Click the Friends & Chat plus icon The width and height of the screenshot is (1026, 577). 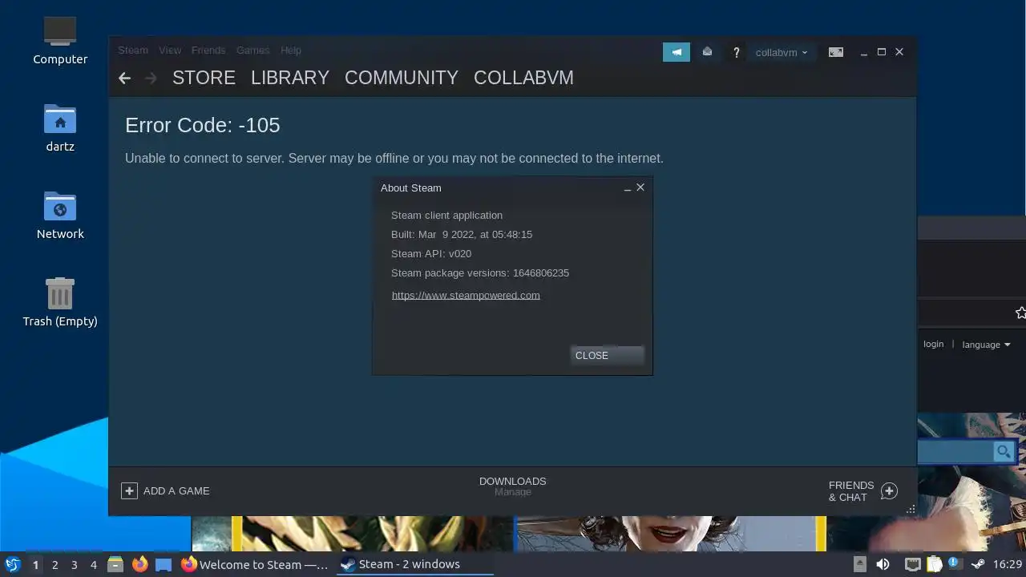point(889,490)
